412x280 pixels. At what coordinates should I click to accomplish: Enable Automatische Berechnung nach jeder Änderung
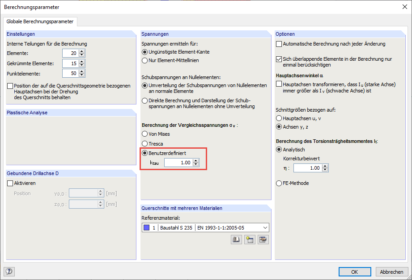click(x=278, y=44)
